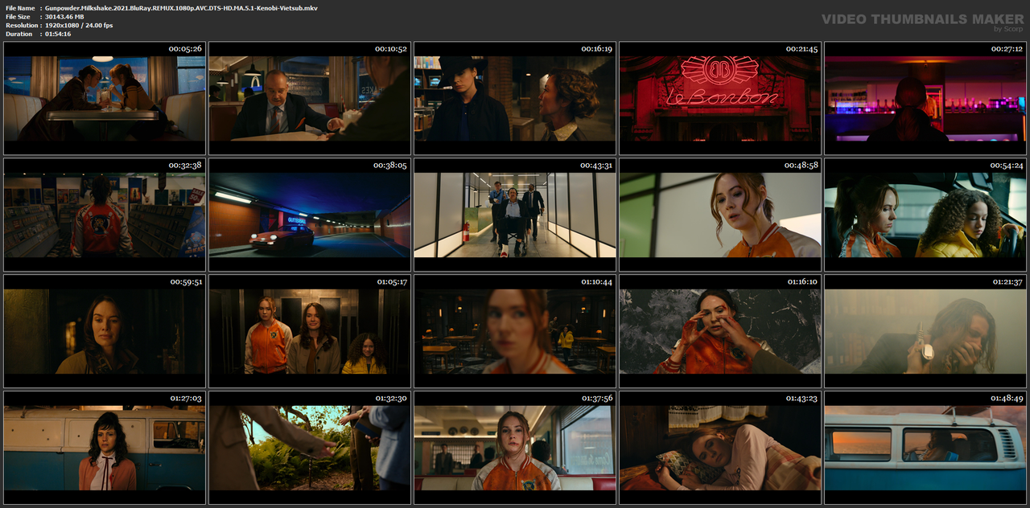Click the File Size label
The width and height of the screenshot is (1030, 508).
18,17
